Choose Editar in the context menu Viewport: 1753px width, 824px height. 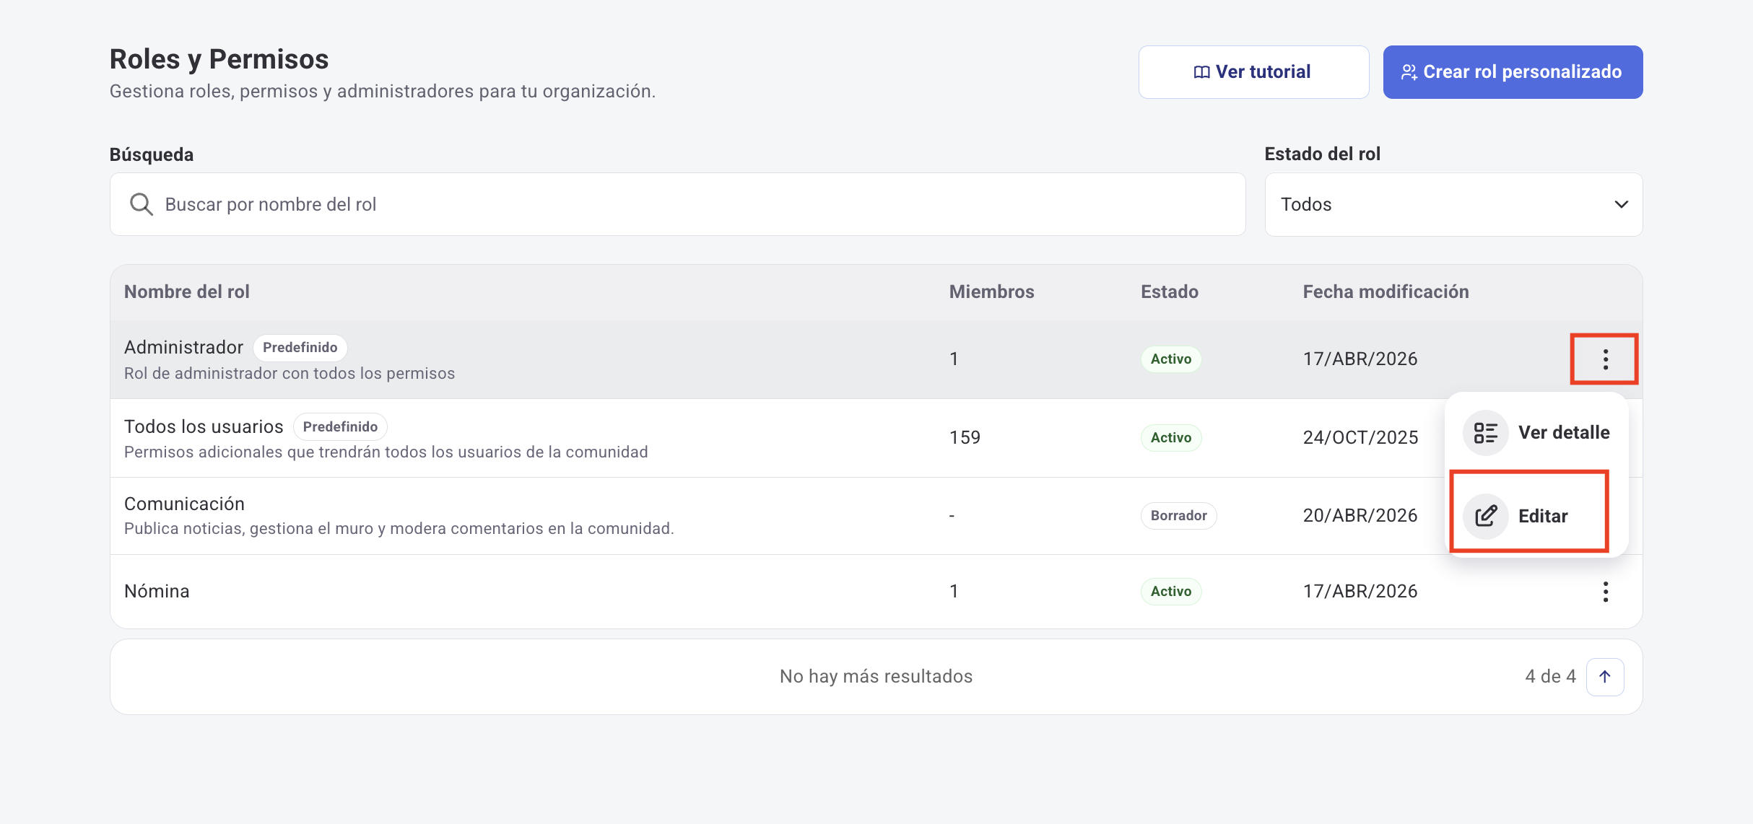pyautogui.click(x=1543, y=516)
